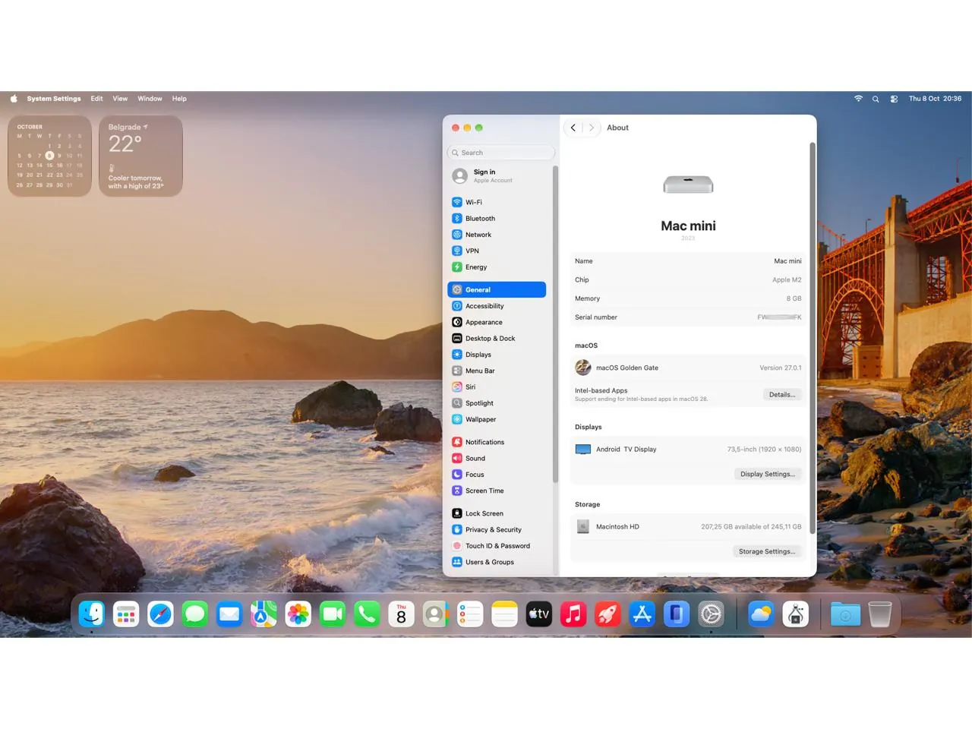Open the Downloads folder stack in Dock
972x729 pixels.
click(x=845, y=614)
